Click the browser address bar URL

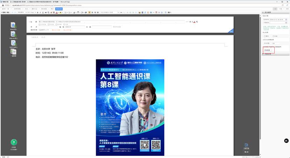(47, 5)
